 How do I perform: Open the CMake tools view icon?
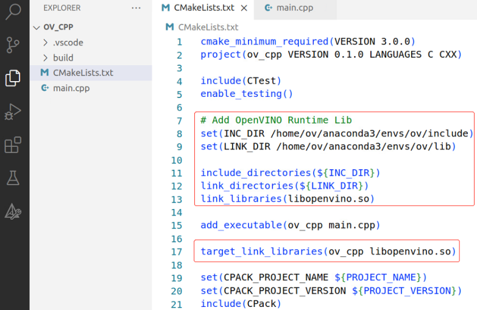pos(13,211)
